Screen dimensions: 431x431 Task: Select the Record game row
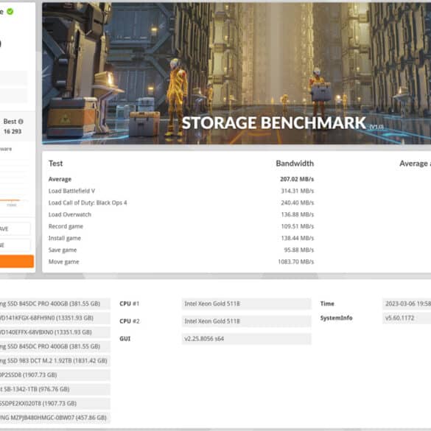click(66, 226)
